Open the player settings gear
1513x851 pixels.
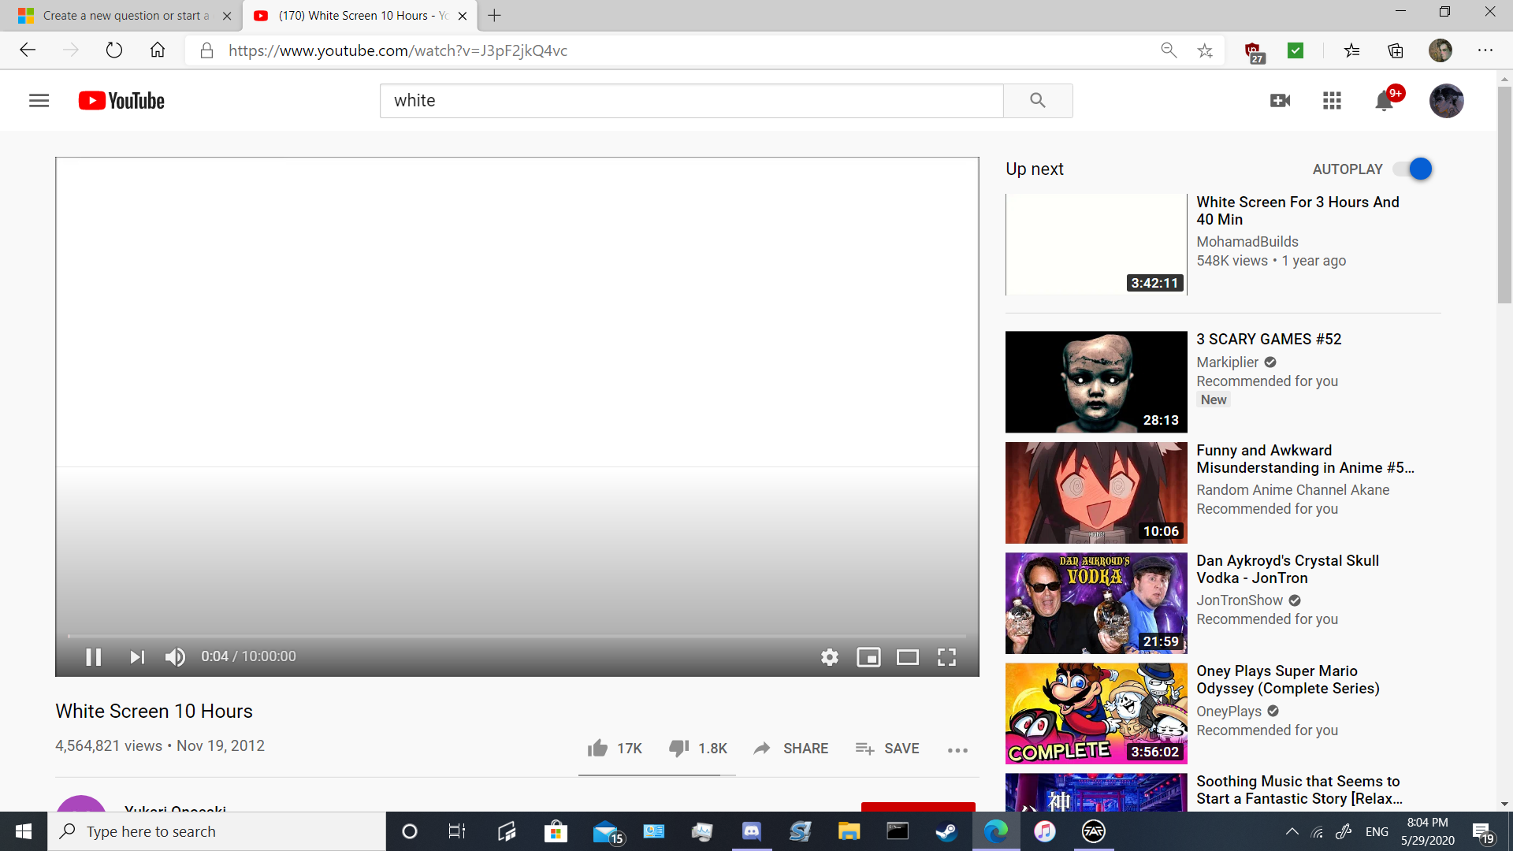tap(829, 657)
